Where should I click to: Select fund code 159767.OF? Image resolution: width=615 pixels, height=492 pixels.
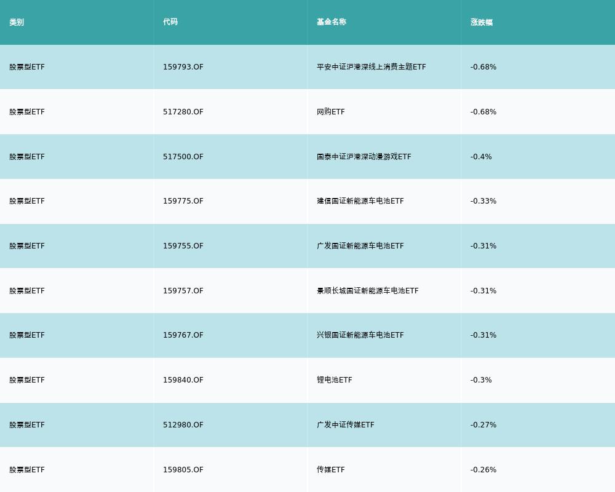tap(183, 335)
